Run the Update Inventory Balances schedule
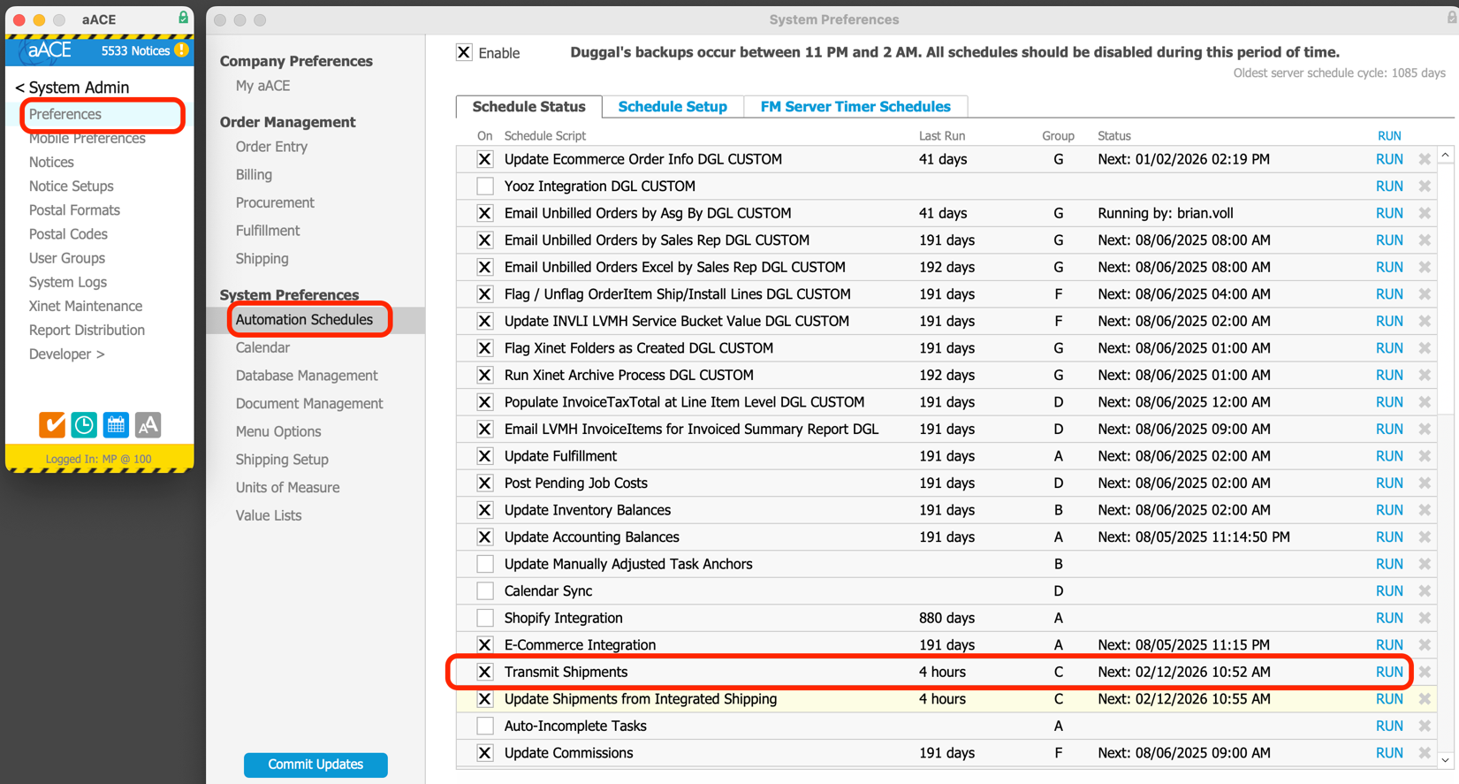This screenshot has height=784, width=1459. [1389, 510]
